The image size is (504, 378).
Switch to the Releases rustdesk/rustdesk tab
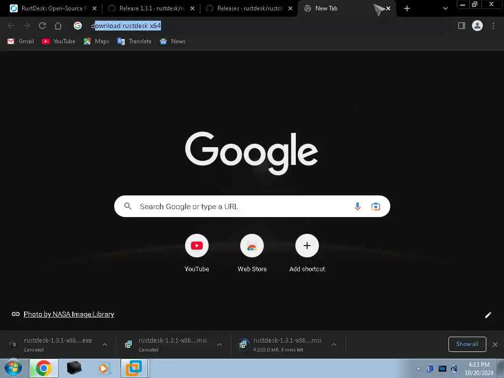click(249, 8)
